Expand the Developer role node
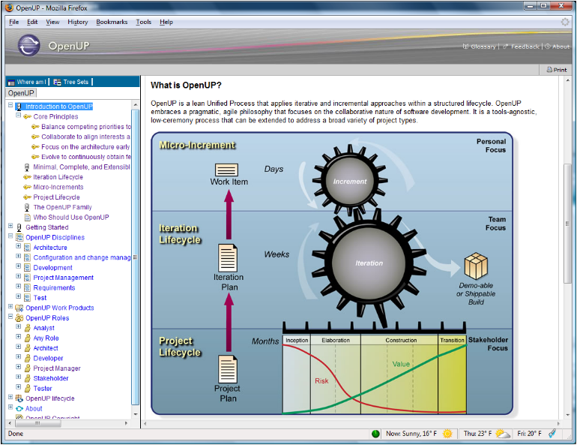 pos(19,356)
